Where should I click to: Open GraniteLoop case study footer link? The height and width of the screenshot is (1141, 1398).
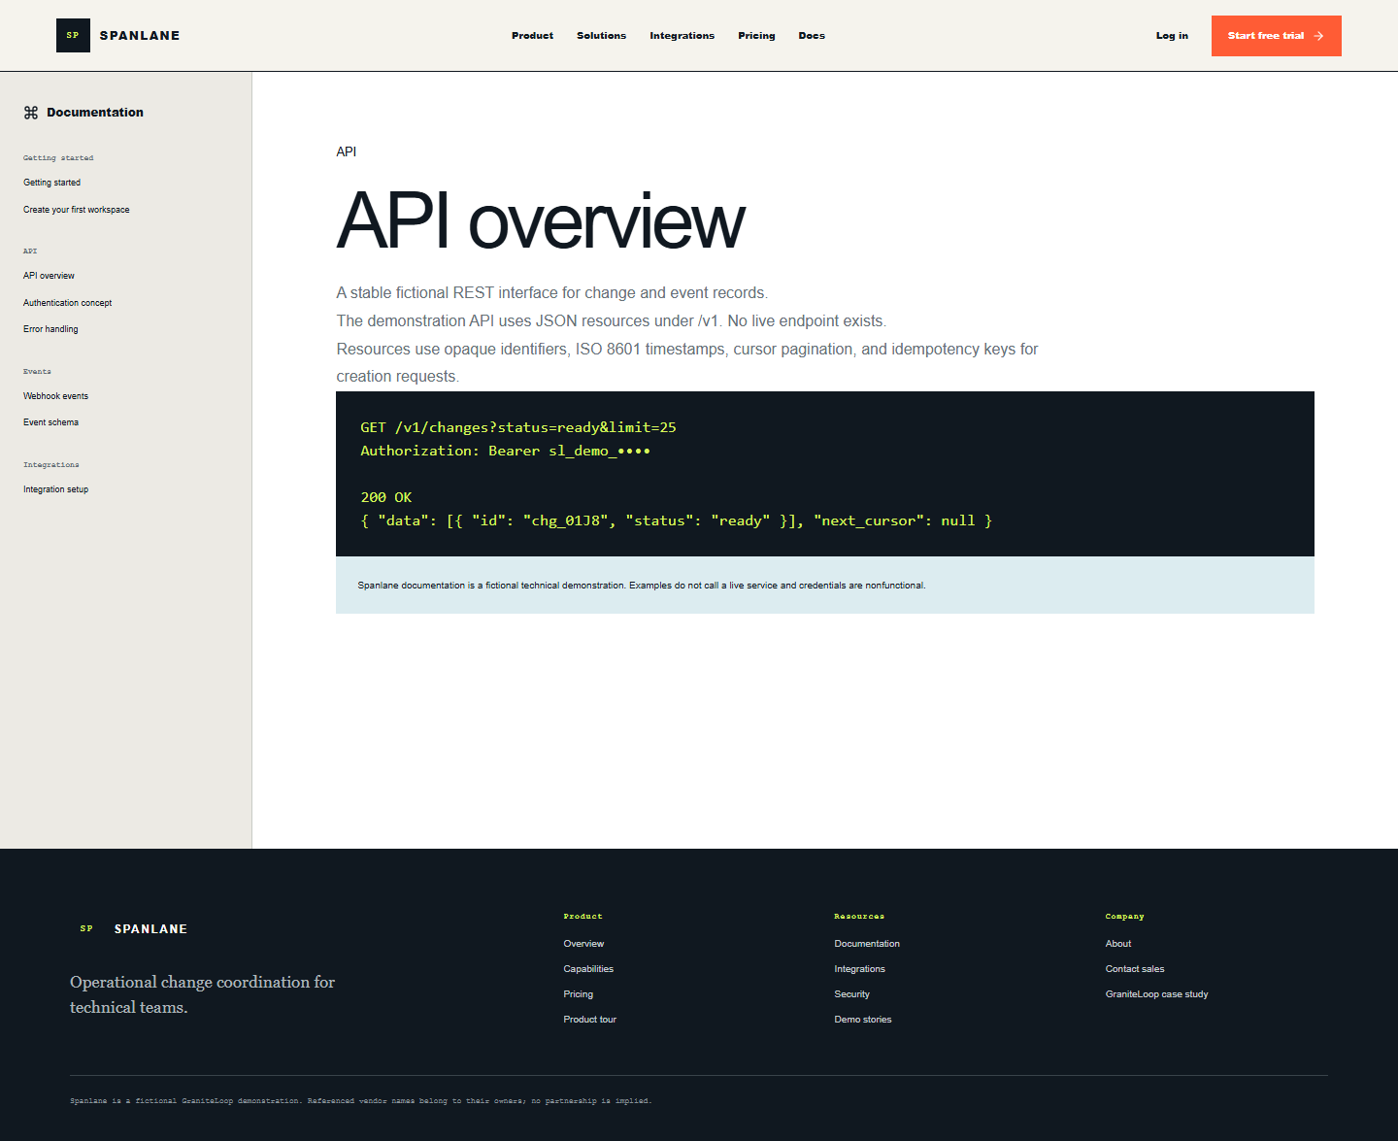point(1156,994)
